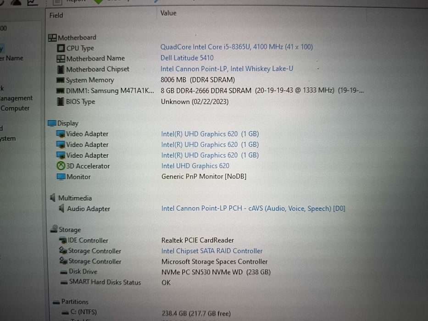Viewport: 428px width, 321px height.
Task: Click the first Intel(R) UHD Graphics 620 (1 GB) link
Action: click(x=210, y=134)
